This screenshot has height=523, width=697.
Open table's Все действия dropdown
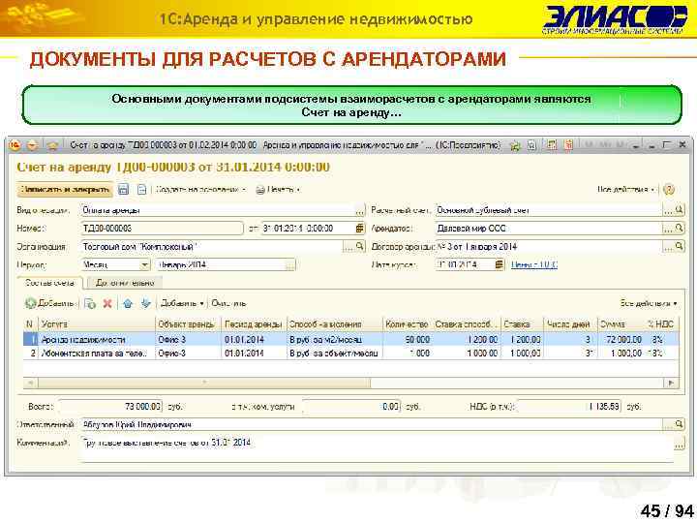pos(649,303)
